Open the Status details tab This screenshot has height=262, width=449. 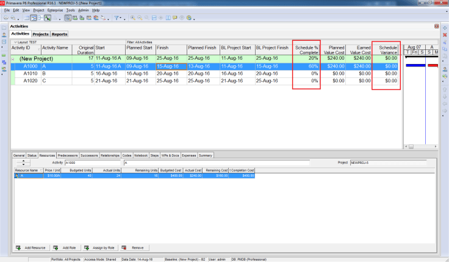(x=32, y=155)
